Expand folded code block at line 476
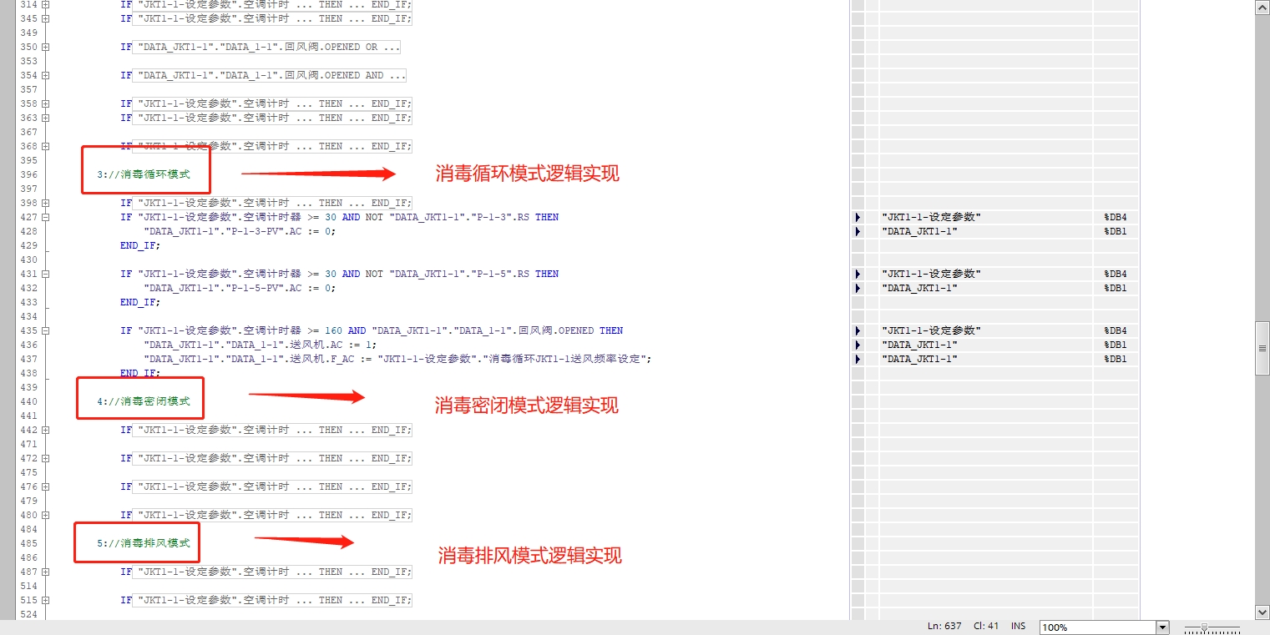Screen dimensions: 1270x635 tap(45, 486)
